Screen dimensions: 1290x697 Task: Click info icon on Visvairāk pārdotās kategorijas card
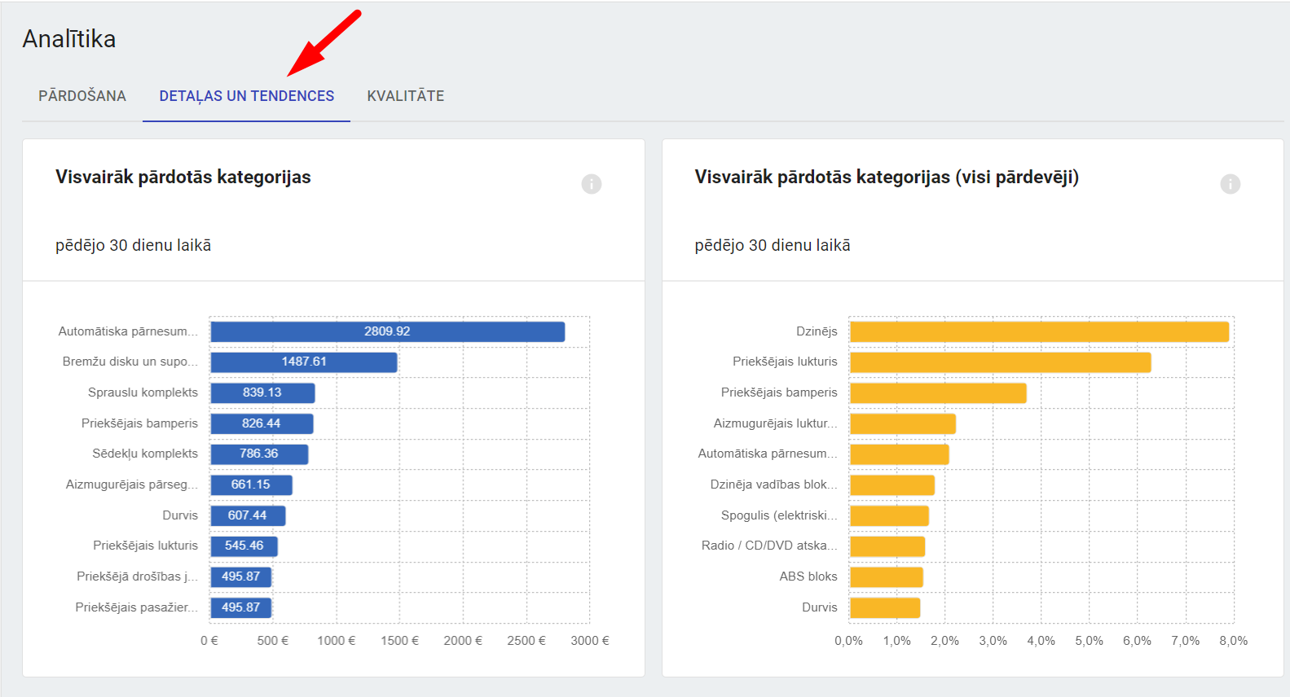[591, 184]
